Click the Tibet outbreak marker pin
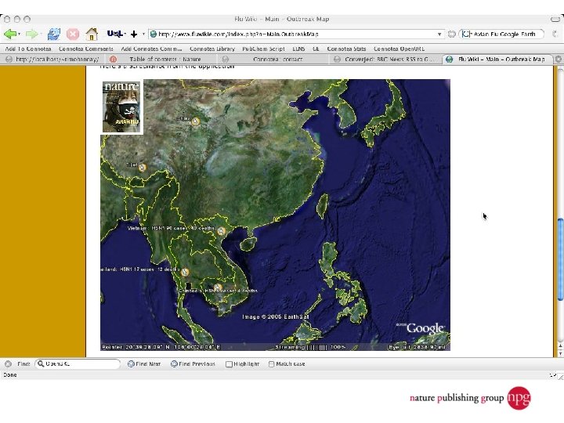 click(x=142, y=168)
